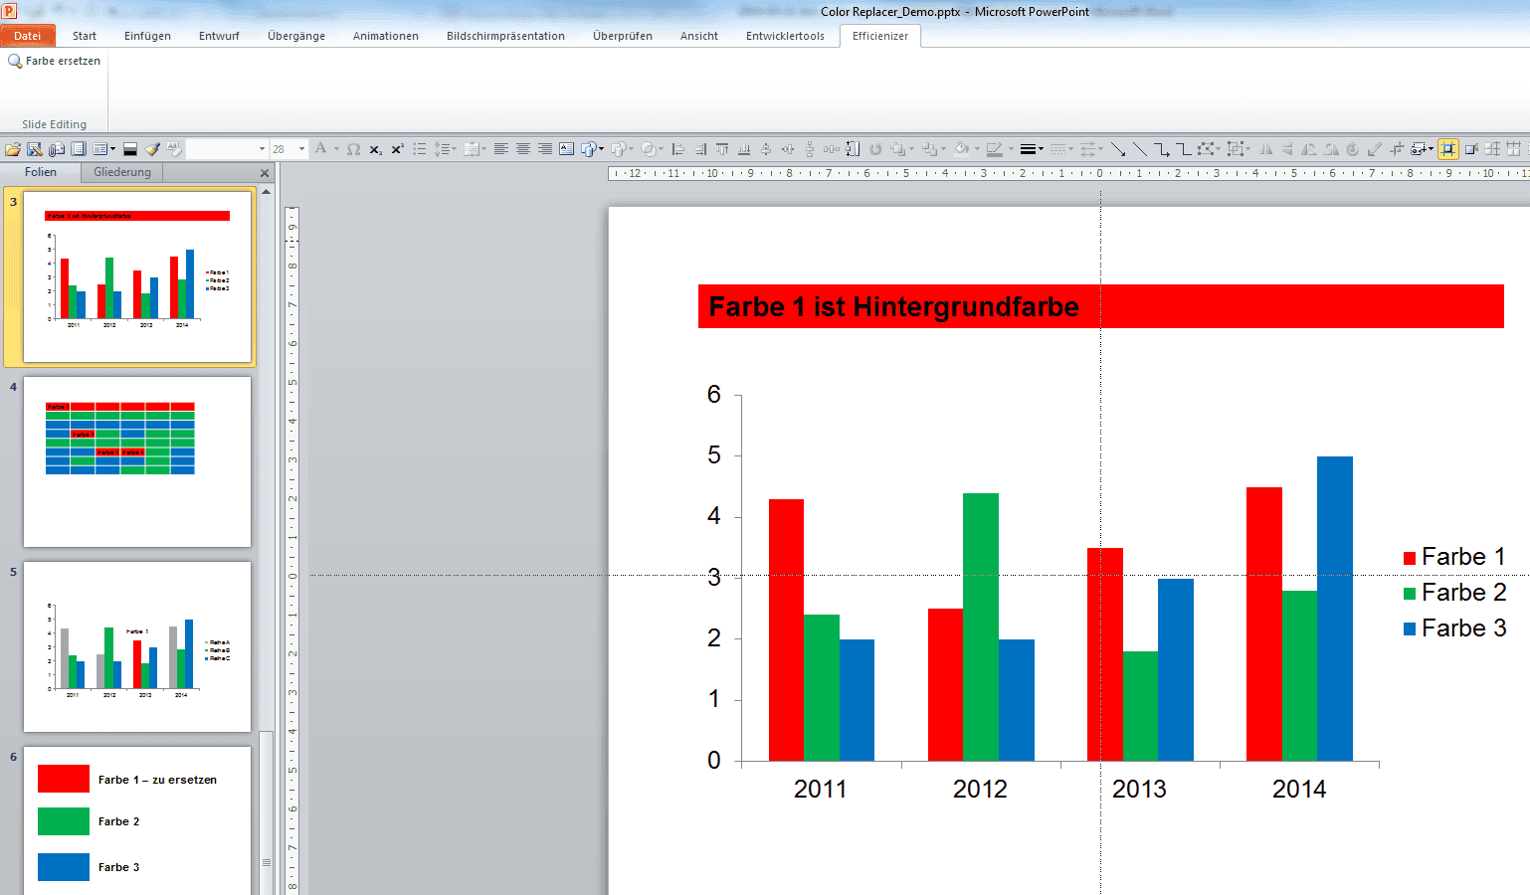Select the slide 4 thumbnail
Image resolution: width=1530 pixels, height=895 pixels.
click(136, 460)
